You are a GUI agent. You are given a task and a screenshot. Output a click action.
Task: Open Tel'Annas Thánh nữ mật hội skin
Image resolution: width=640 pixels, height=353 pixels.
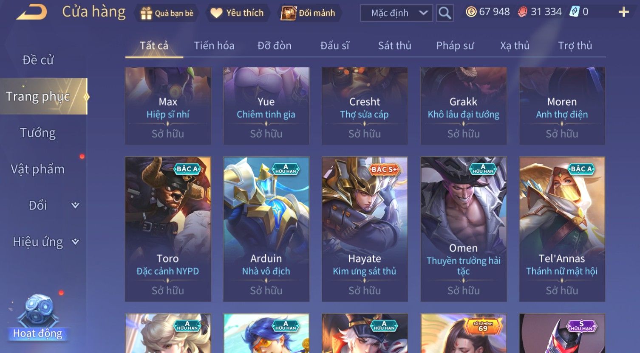(x=562, y=229)
